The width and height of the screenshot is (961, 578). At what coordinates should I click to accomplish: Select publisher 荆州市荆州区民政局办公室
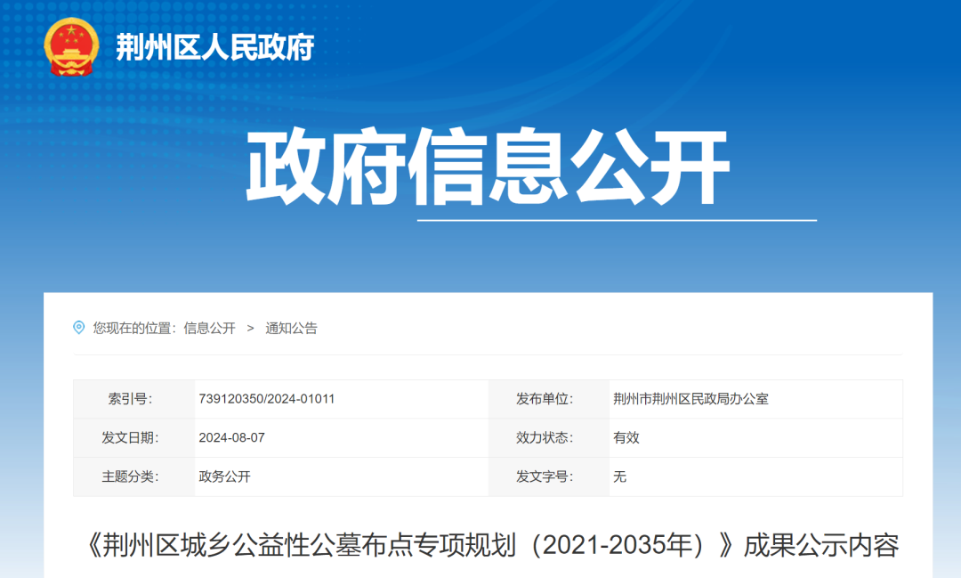point(690,399)
